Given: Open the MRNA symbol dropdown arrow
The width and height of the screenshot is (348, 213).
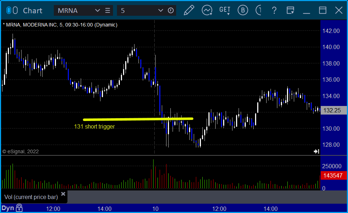Looking at the screenshot, I should (x=98, y=10).
